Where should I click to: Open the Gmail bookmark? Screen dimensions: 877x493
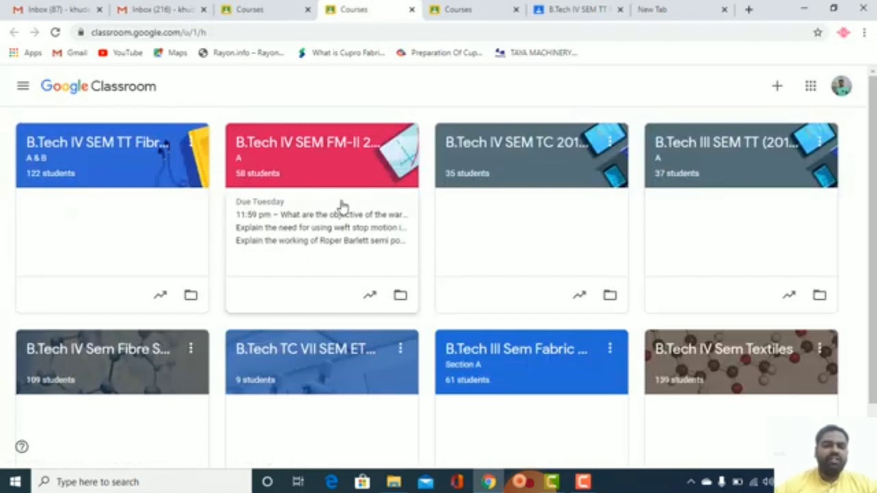tap(70, 53)
